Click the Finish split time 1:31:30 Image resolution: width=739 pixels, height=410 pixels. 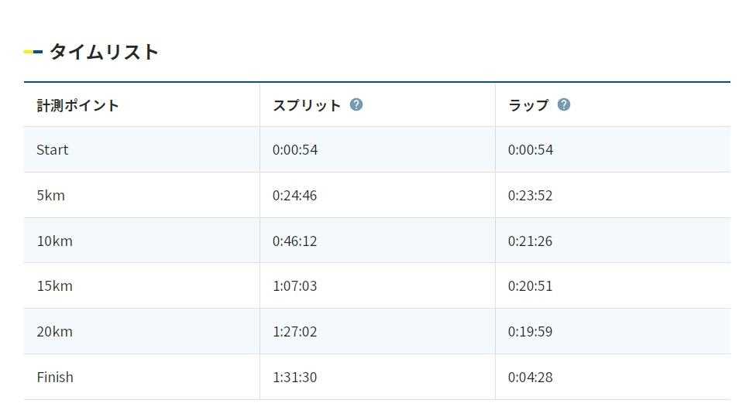point(294,378)
